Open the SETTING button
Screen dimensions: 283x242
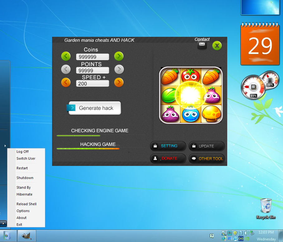tap(168, 146)
